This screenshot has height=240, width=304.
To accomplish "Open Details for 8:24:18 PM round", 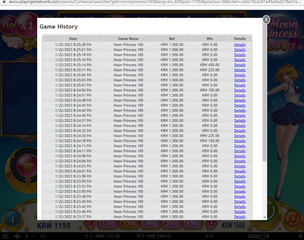I will [x=240, y=141].
